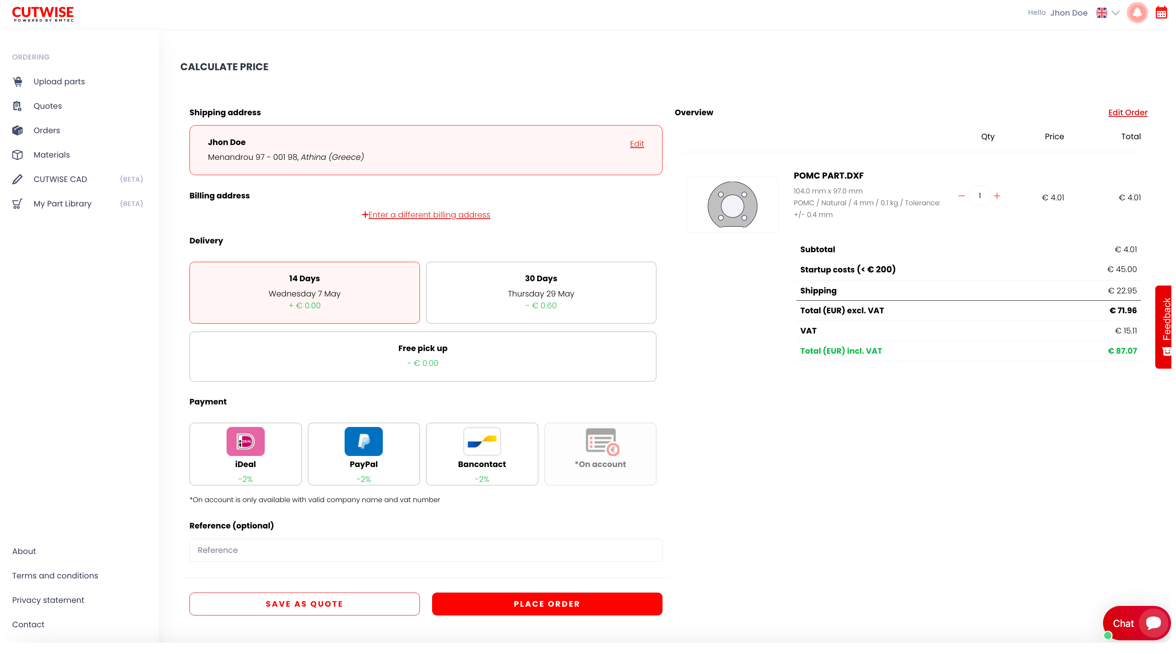The image size is (1176, 654).
Task: Select iDeal payment option
Action: 245,454
